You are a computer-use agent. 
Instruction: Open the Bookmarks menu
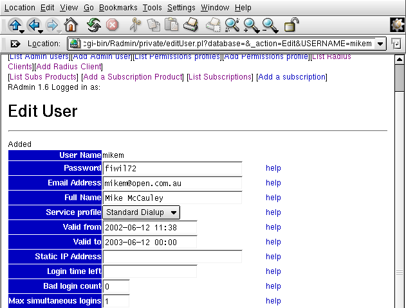click(118, 8)
